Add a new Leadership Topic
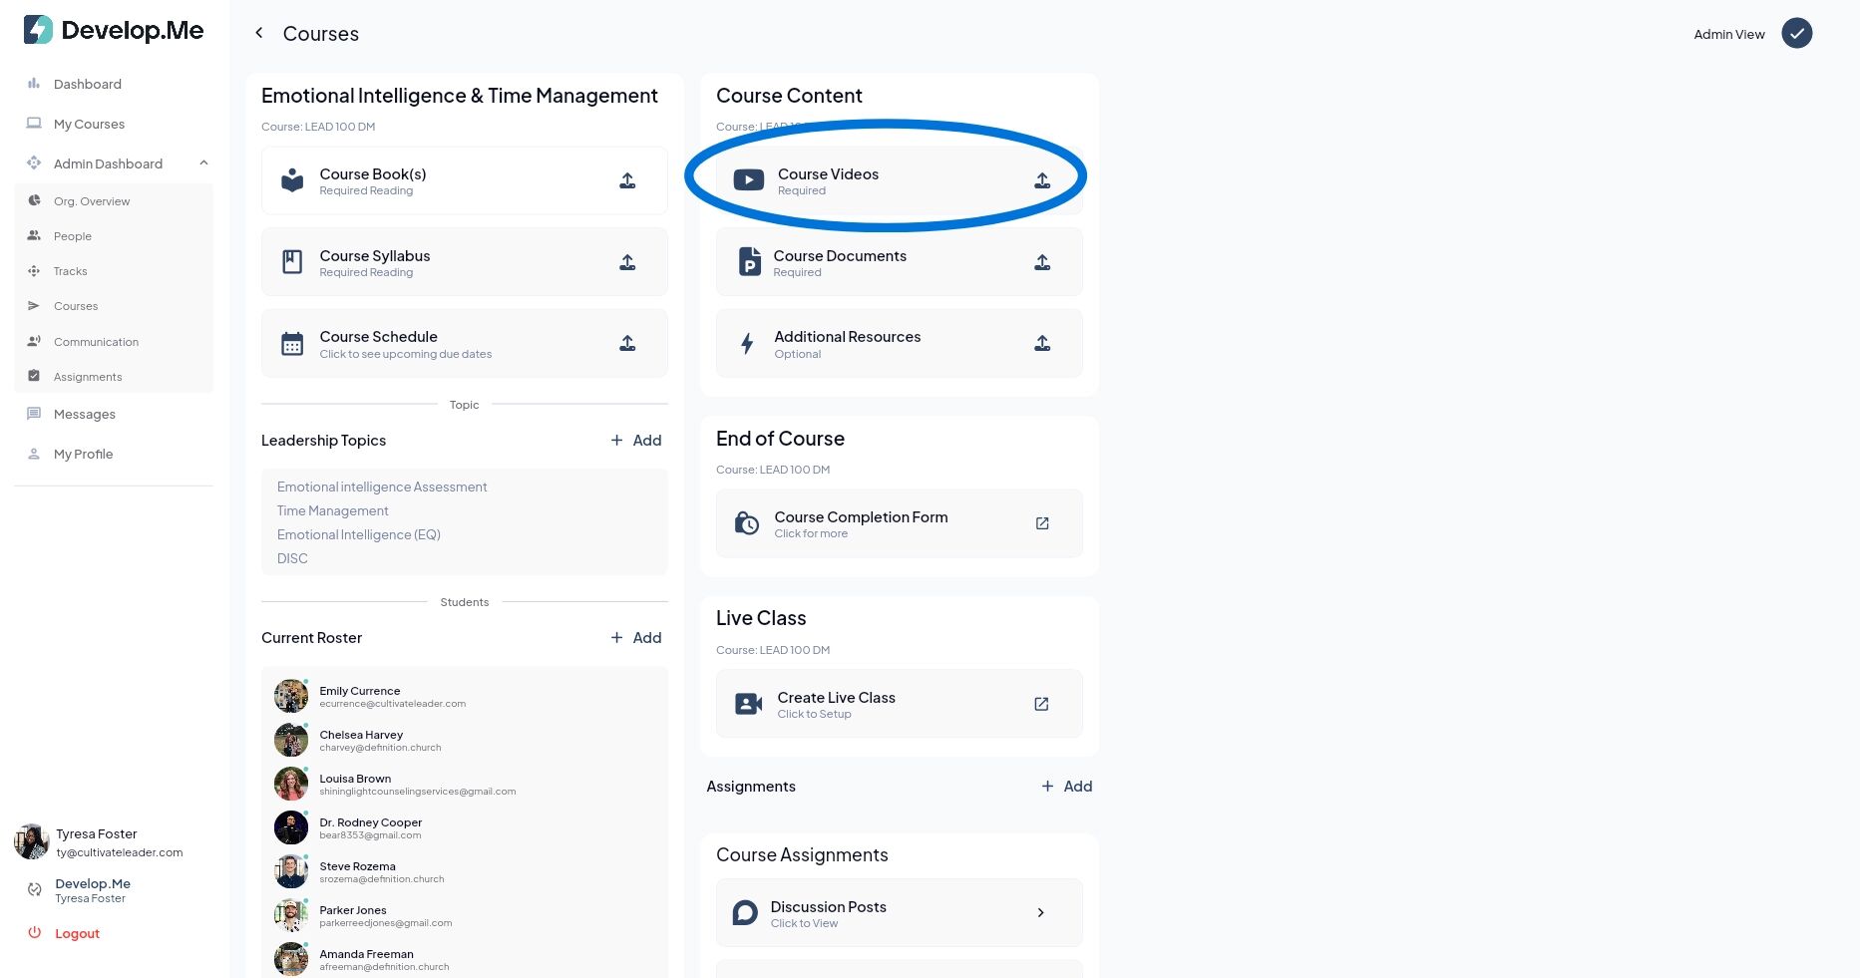 (636, 441)
